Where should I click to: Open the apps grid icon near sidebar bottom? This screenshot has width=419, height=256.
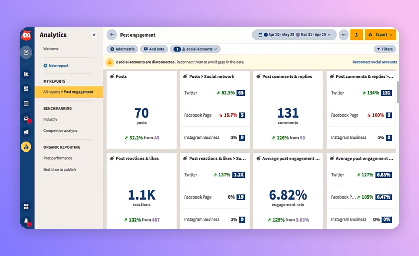(26, 206)
